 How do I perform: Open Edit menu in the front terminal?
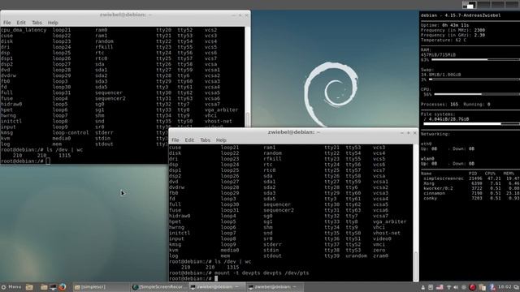coord(189,140)
